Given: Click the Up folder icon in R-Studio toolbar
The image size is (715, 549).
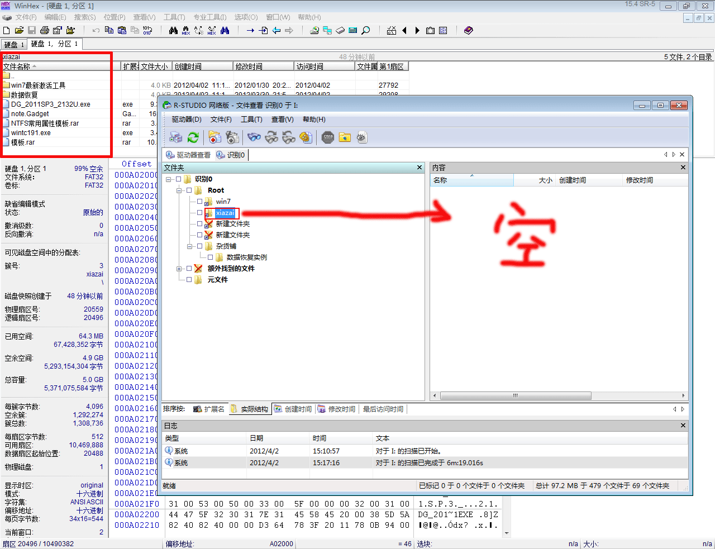Looking at the screenshot, I should [x=345, y=137].
